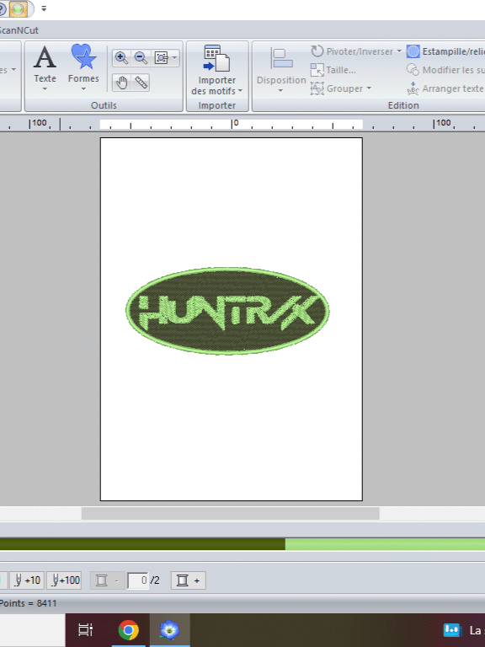This screenshot has height=647, width=485.
Task: Go to previous thread color spool
Action: tap(107, 580)
